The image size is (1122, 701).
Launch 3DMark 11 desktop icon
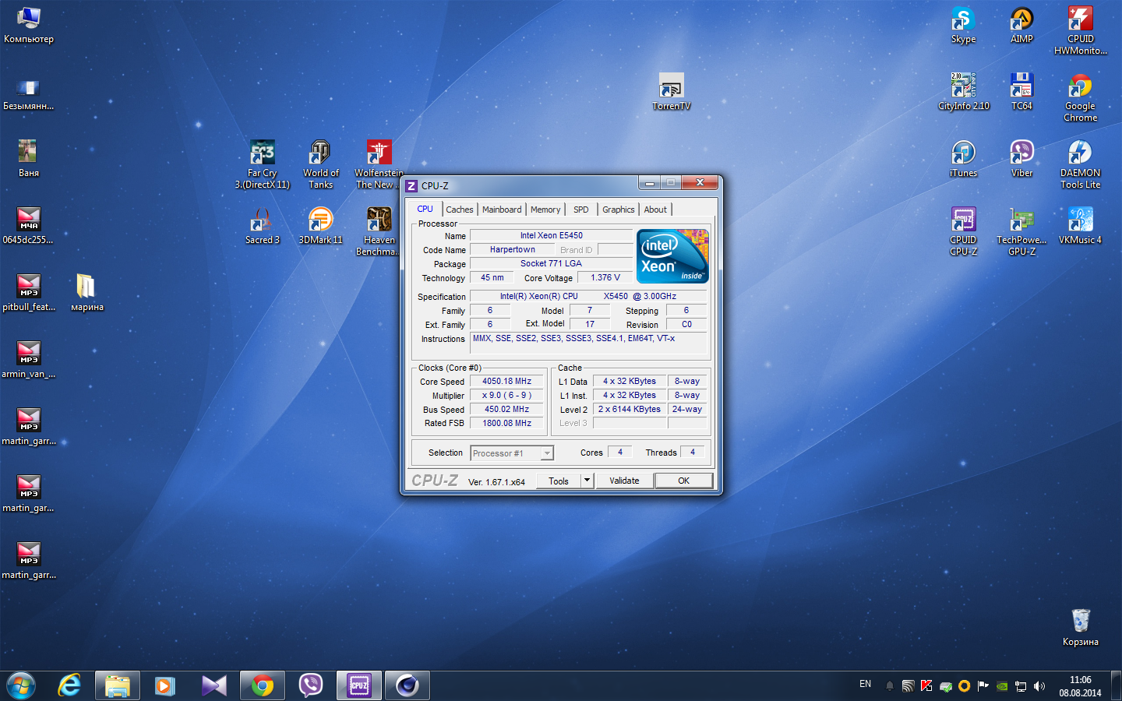pyautogui.click(x=320, y=220)
